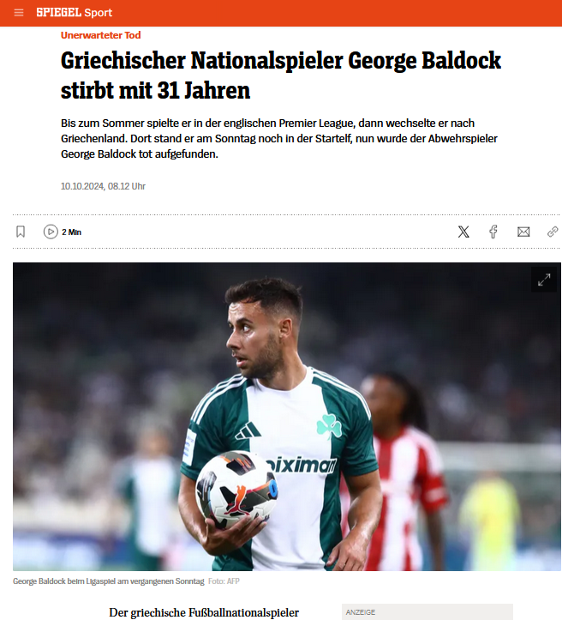Viewport: 562px width, 620px height.
Task: Click the 2 Min listening time label
Action: pyautogui.click(x=71, y=232)
